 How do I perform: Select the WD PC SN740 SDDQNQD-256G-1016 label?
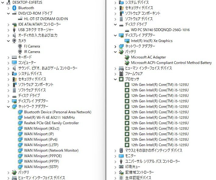click(160, 30)
